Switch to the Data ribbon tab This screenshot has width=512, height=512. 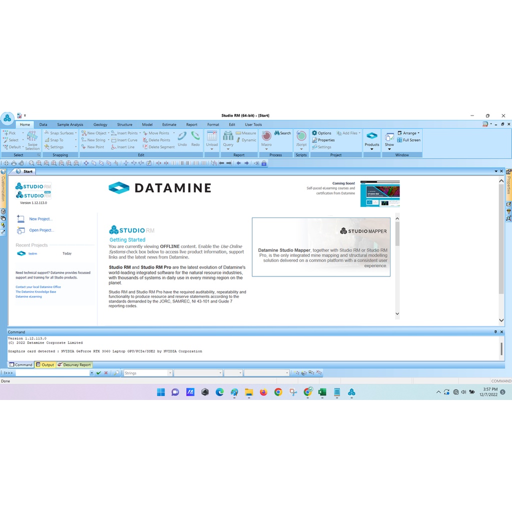[43, 124]
